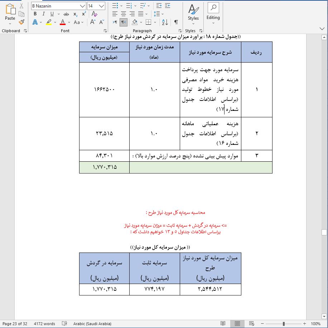
Task: Click the Subscript icon
Action: coord(75,14)
